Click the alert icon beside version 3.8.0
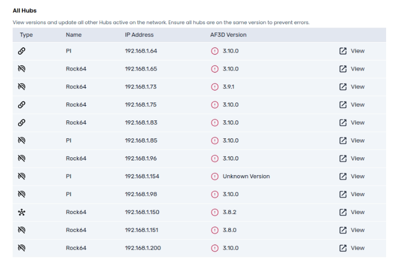This screenshot has height=264, width=394. click(x=214, y=230)
